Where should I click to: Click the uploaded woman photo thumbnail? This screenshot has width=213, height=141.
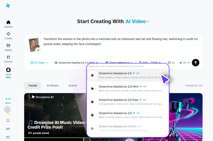(x=34, y=44)
